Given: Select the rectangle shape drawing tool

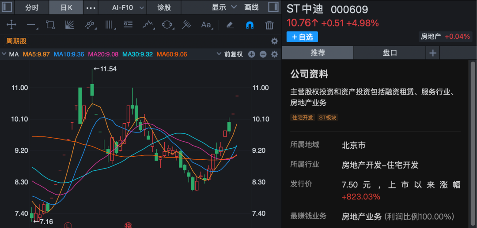Looking at the screenshot, I should click(x=50, y=25).
